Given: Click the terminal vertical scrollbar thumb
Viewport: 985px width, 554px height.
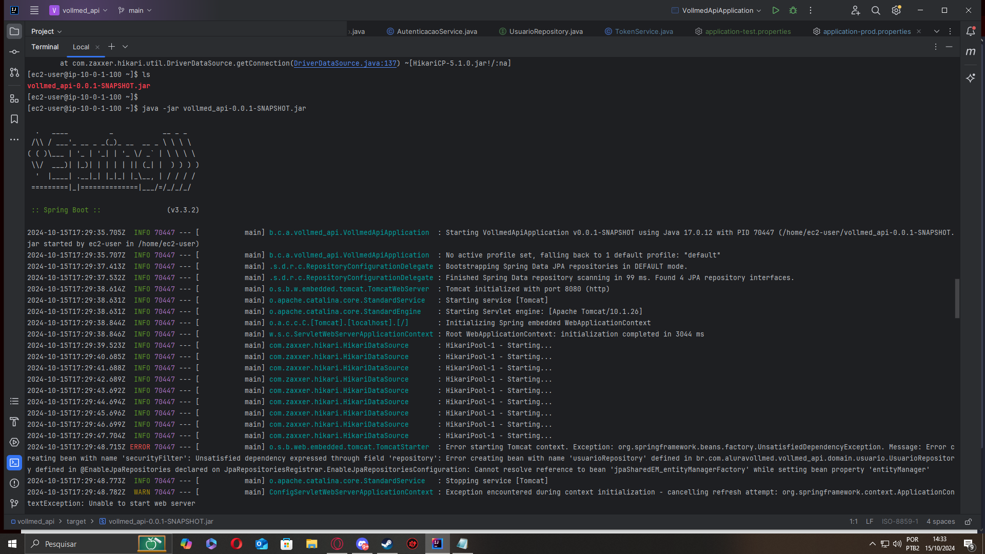Looking at the screenshot, I should (957, 299).
